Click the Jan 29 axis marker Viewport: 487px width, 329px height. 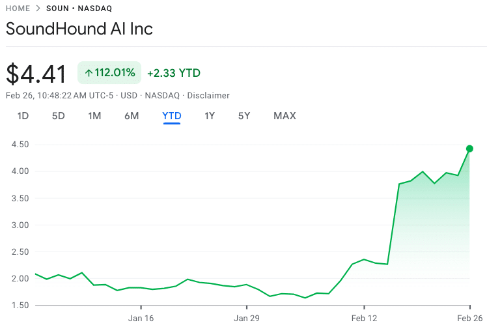pyautogui.click(x=247, y=318)
